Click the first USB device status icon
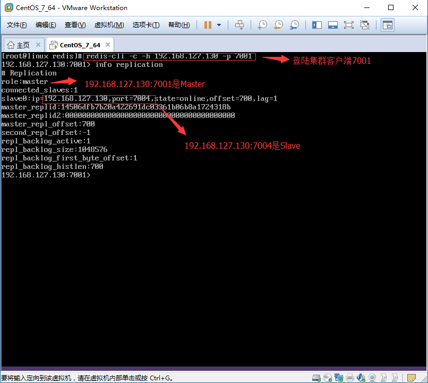Image resolution: width=428 pixels, height=383 pixels. 383,378
